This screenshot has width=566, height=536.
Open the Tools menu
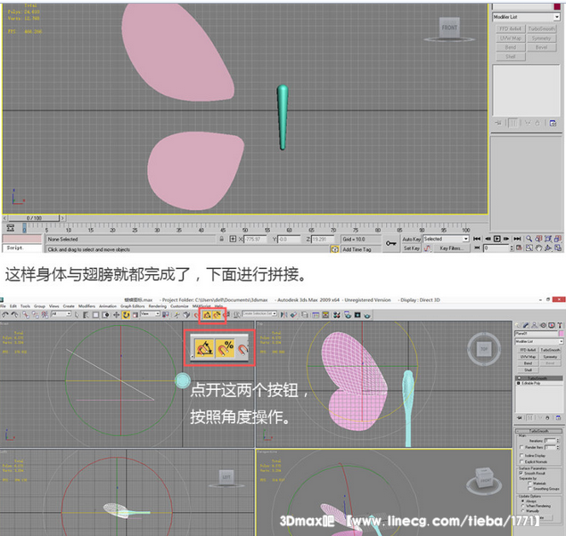tap(25, 306)
